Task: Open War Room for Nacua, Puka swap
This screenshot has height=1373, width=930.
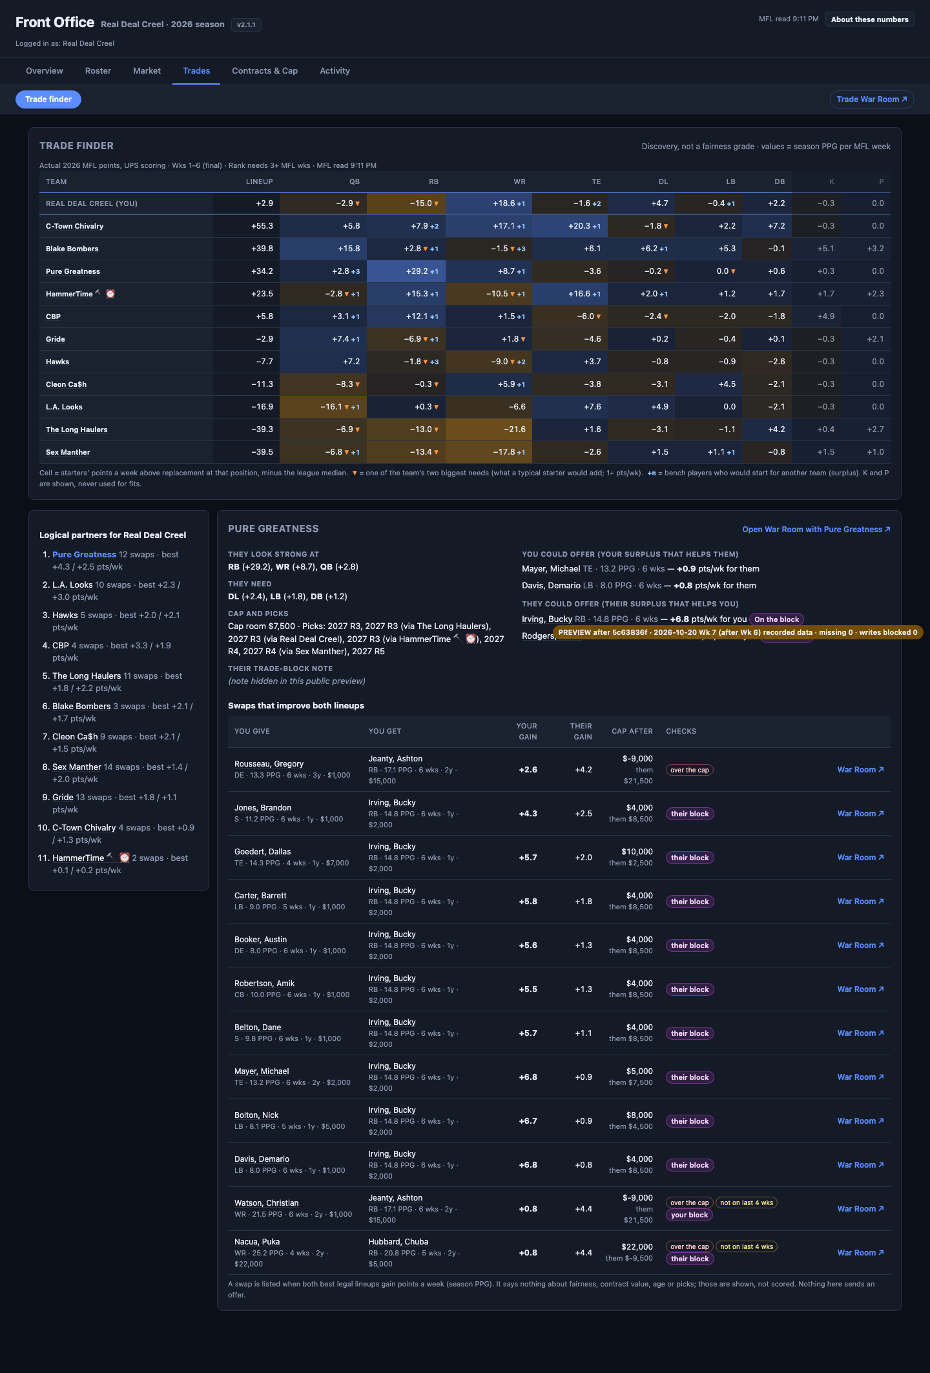Action: (860, 1253)
